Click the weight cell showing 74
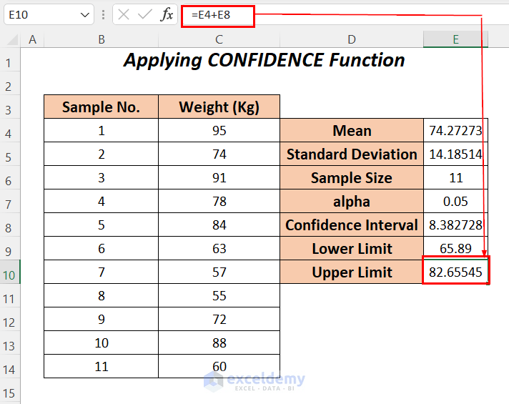The width and height of the screenshot is (509, 404). (219, 154)
